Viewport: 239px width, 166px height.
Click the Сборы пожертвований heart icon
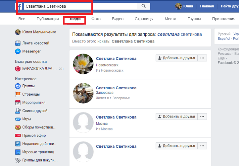[x=18, y=127]
